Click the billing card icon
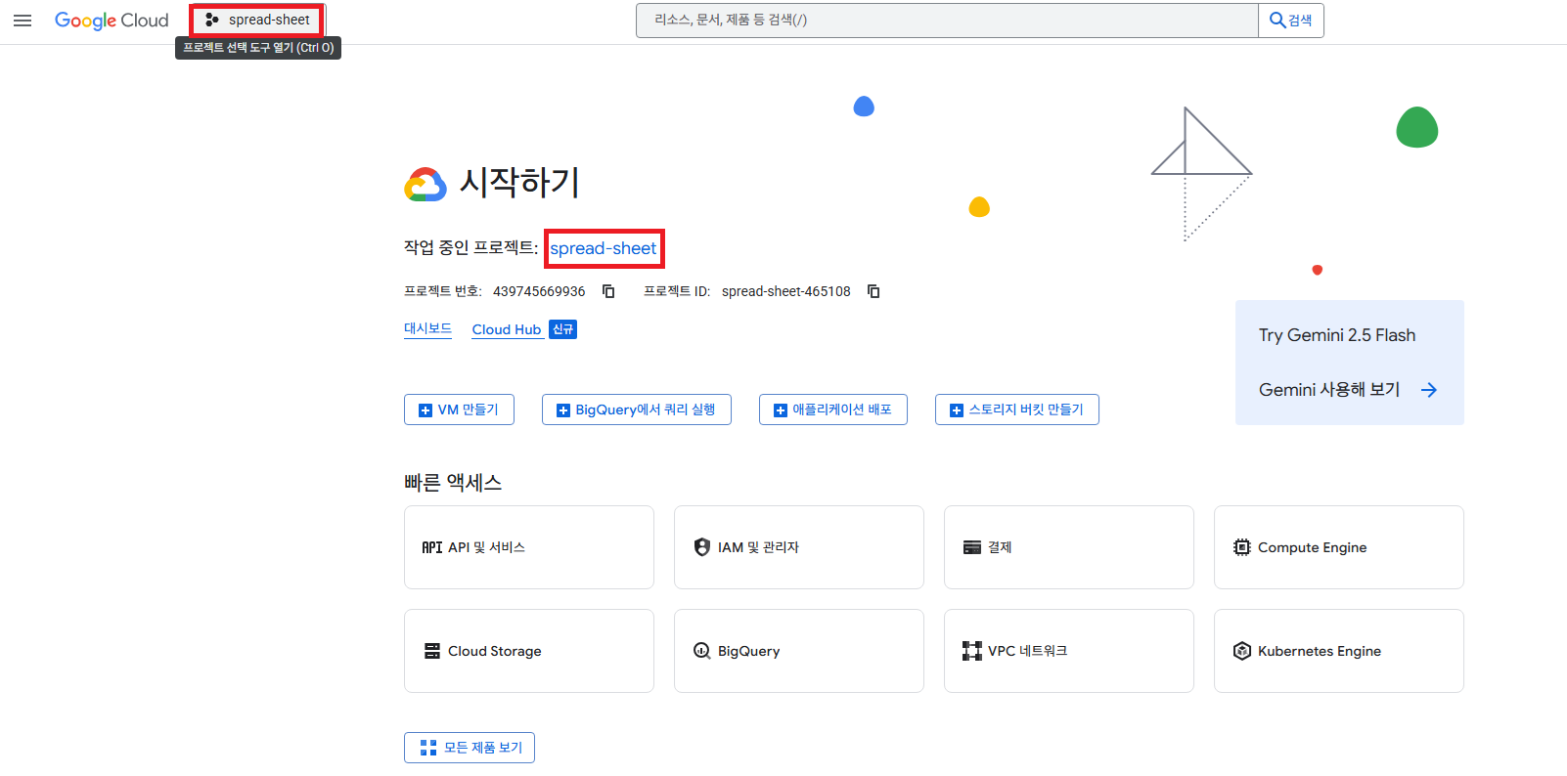Viewport: 1567px width, 776px height. click(971, 547)
